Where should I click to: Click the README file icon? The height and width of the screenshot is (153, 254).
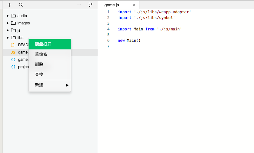point(13,45)
